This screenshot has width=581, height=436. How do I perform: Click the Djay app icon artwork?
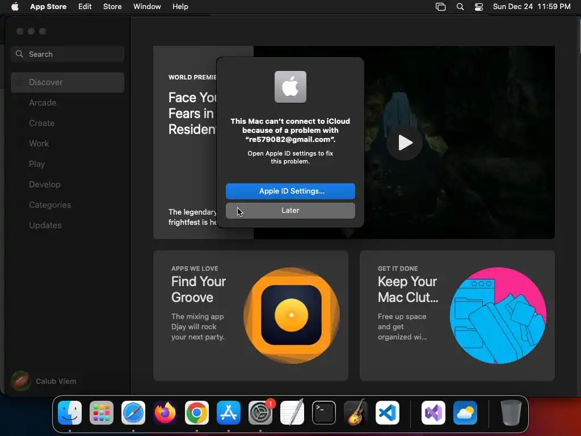[291, 315]
